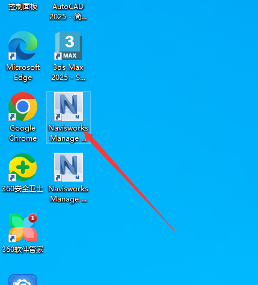Select the unhighlighted Navisworks Manage icon
This screenshot has width=258, height=285.
click(x=69, y=167)
